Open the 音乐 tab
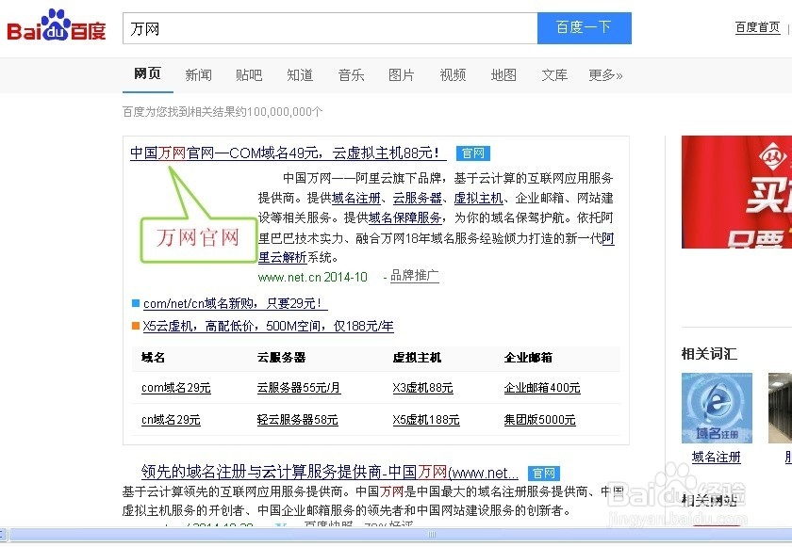792x547 pixels. pos(351,75)
